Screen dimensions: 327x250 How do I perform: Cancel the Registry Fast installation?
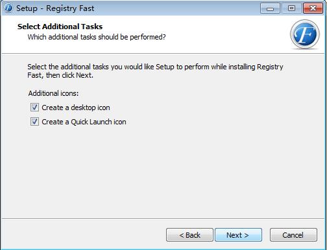click(293, 235)
